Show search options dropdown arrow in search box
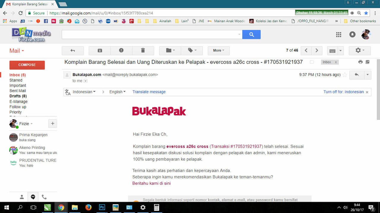 point(239,35)
